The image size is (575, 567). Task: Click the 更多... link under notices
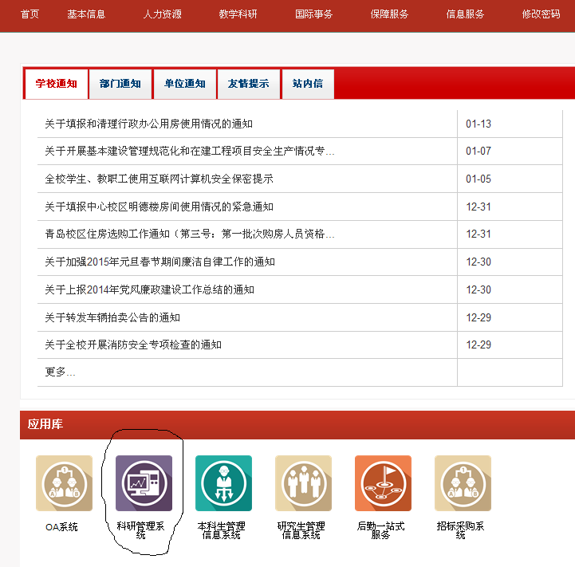point(60,372)
